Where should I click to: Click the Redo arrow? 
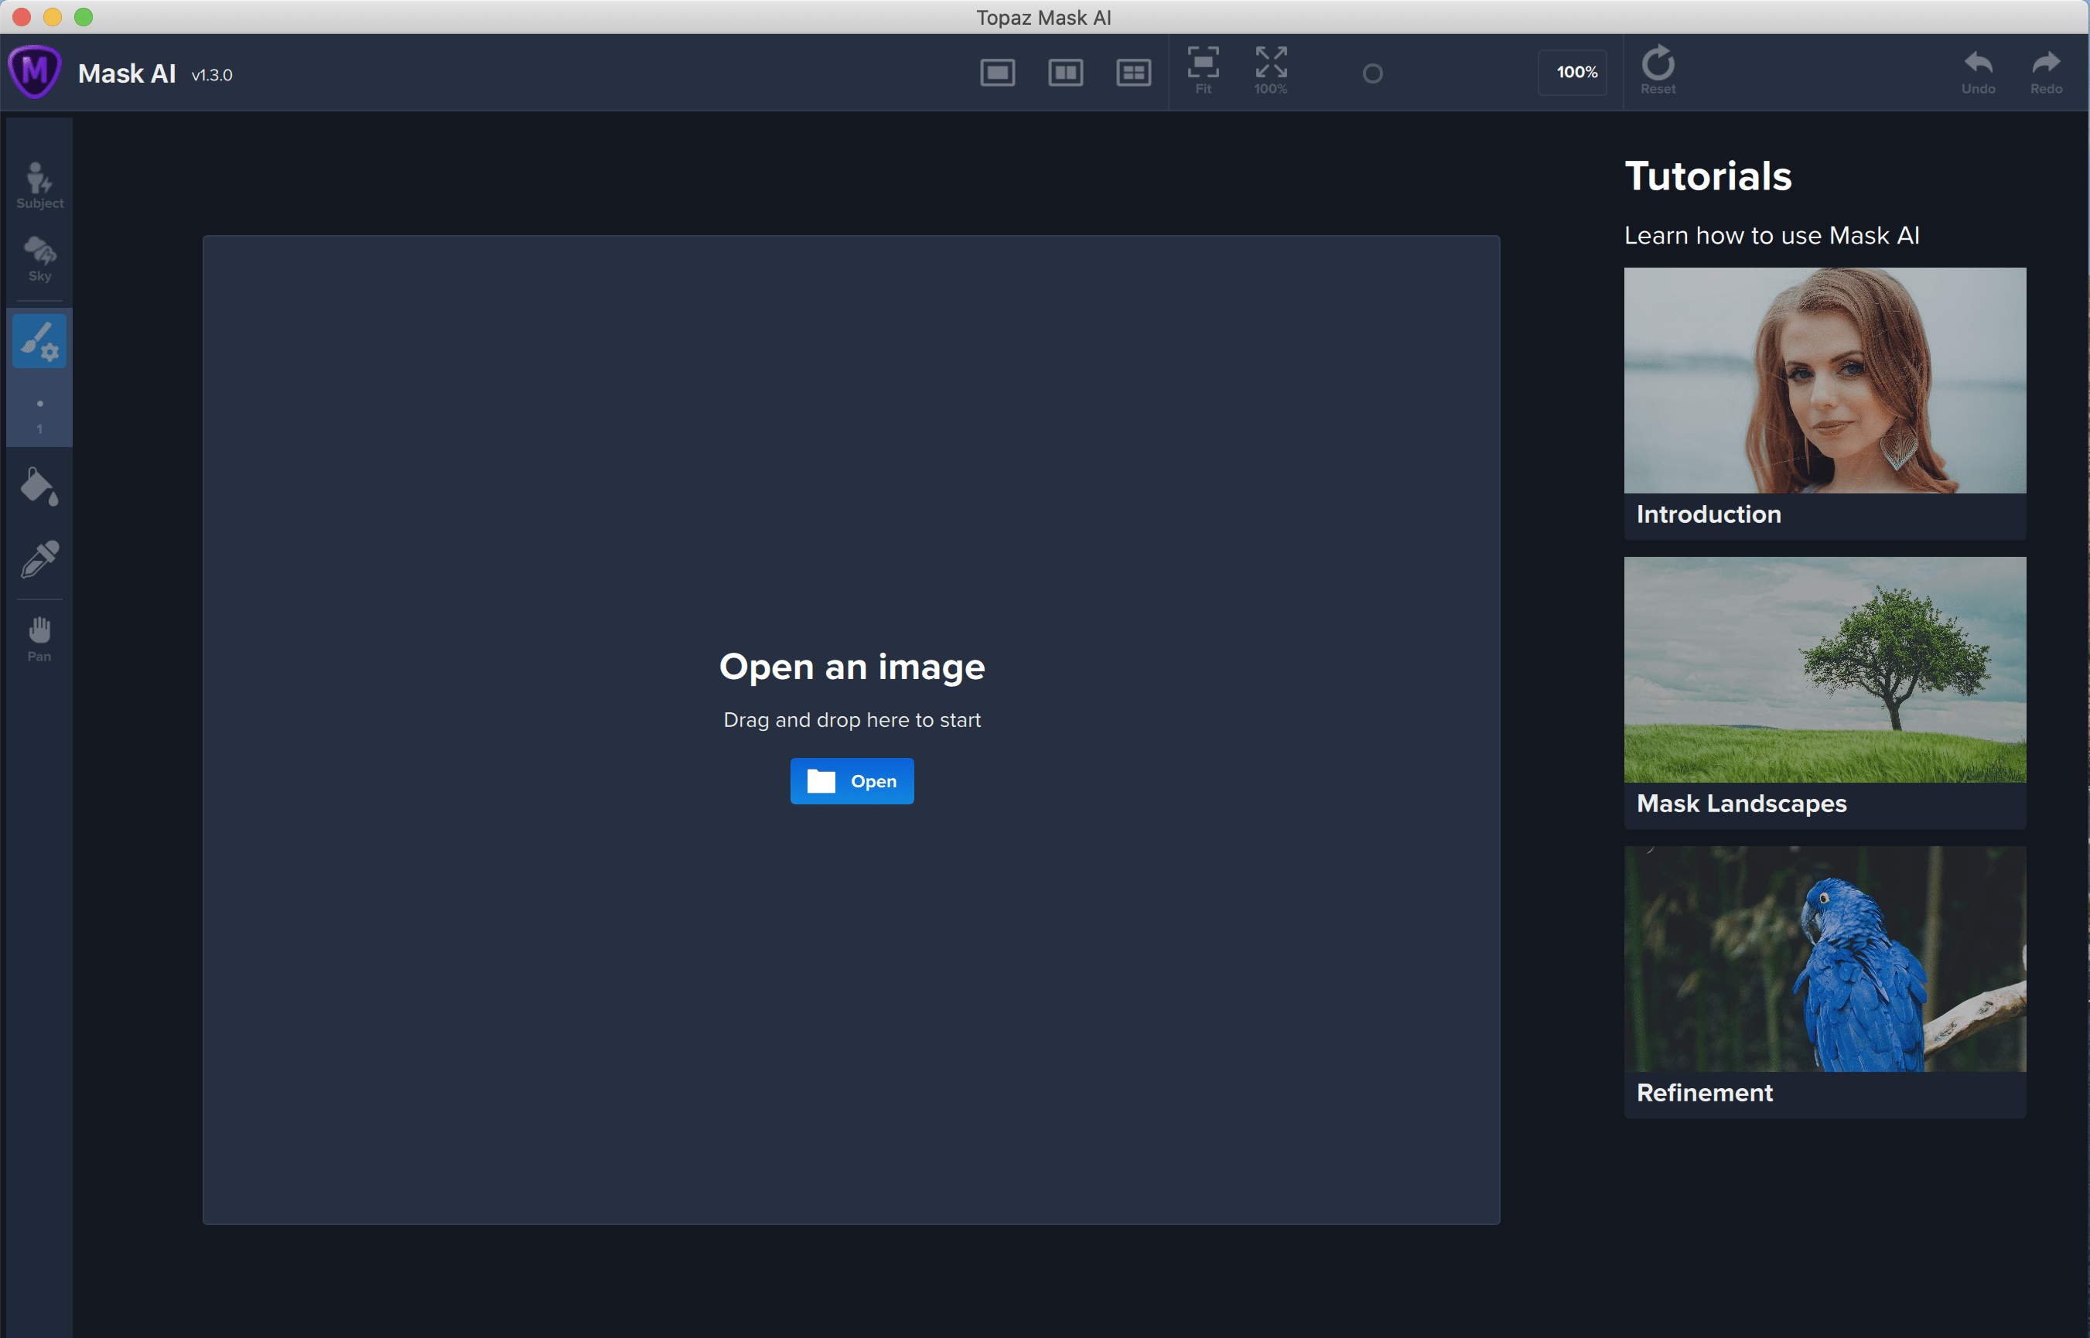(2046, 70)
